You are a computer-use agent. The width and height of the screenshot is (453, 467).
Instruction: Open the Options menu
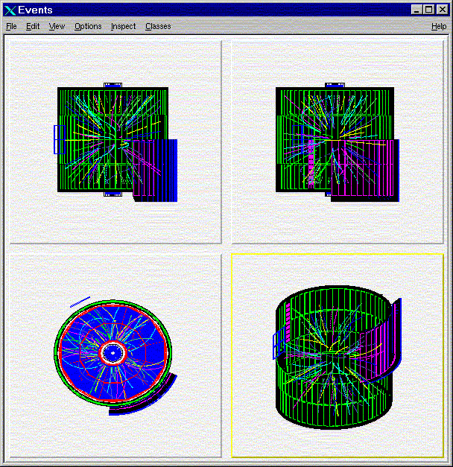click(88, 26)
